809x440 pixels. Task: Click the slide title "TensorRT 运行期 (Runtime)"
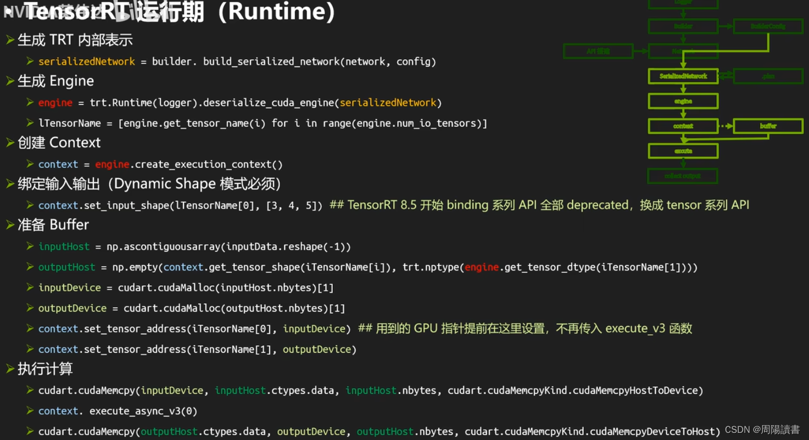[x=180, y=11]
